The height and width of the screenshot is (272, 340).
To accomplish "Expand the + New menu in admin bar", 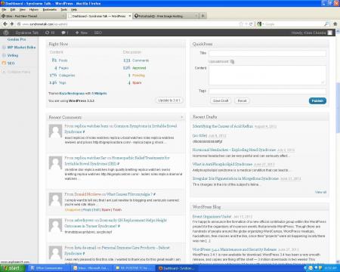I will 81,32.
